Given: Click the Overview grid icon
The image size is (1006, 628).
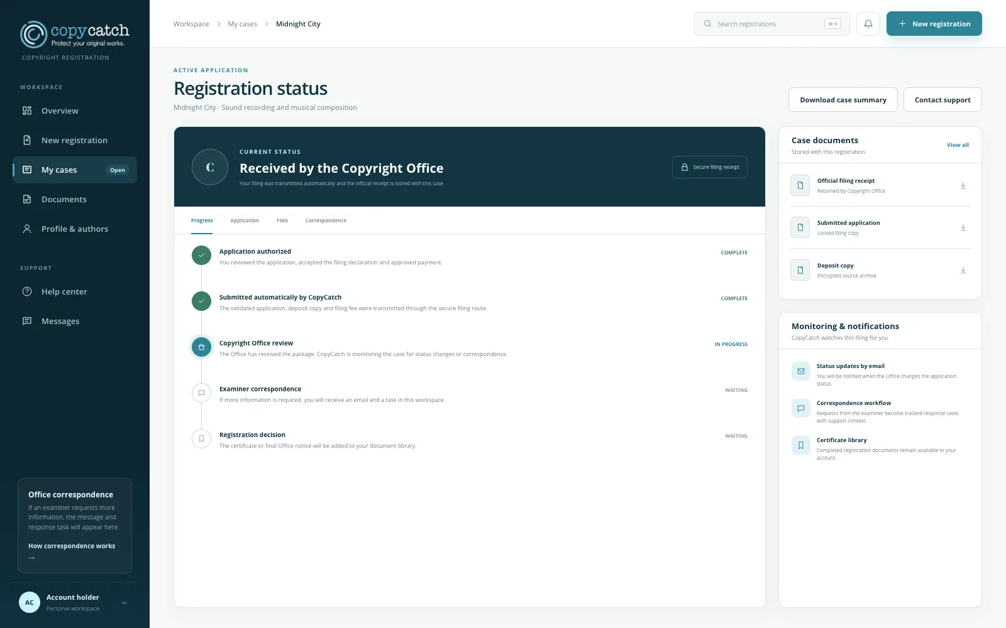Looking at the screenshot, I should tap(27, 111).
